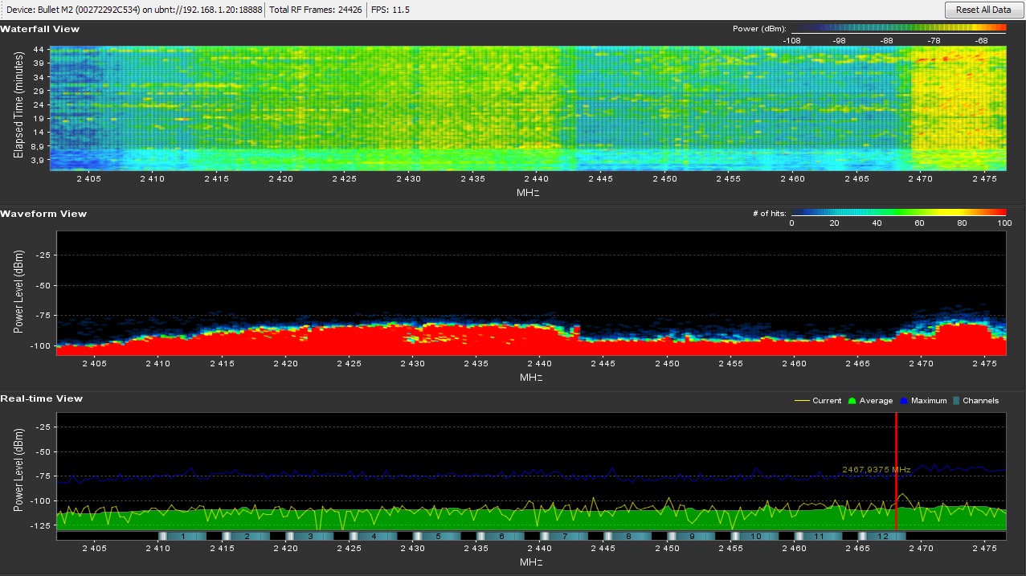Select channel 6 marker on channel bar
The image size is (1026, 576).
tap(501, 536)
